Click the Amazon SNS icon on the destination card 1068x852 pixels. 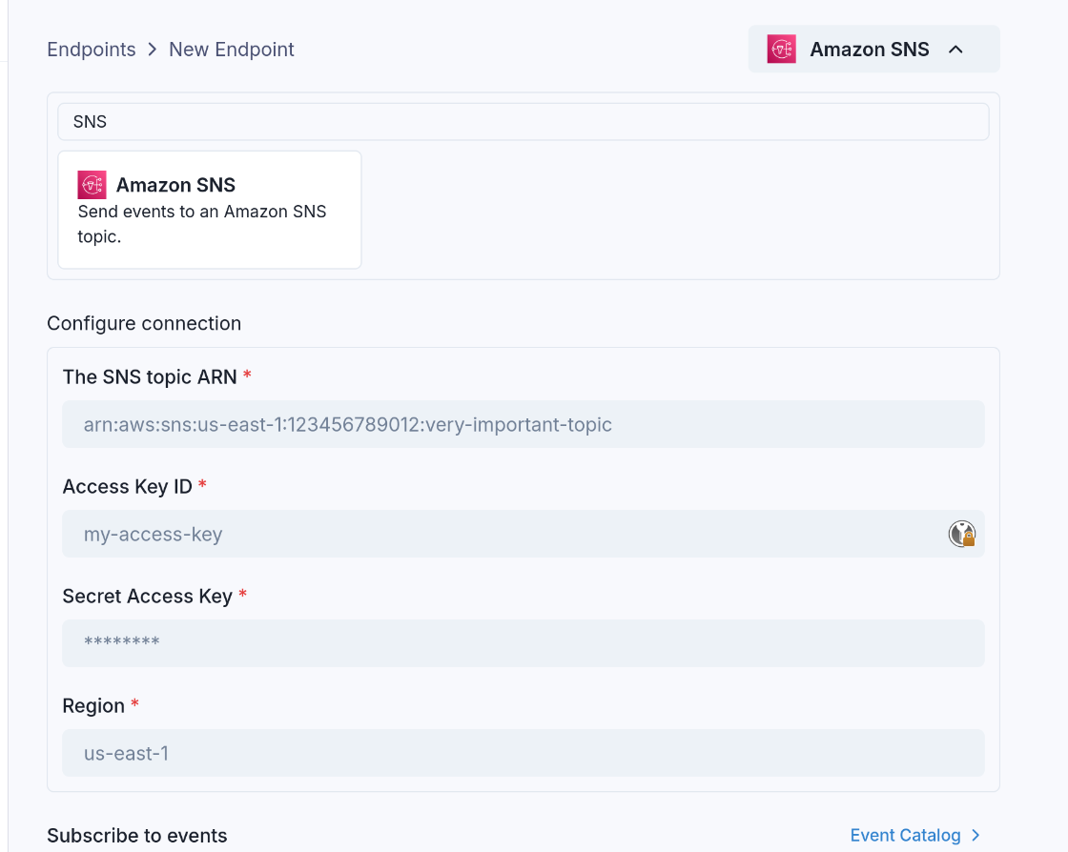92,185
